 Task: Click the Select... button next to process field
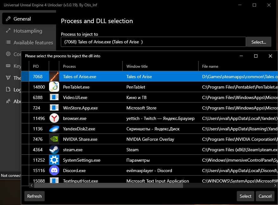pos(259,42)
